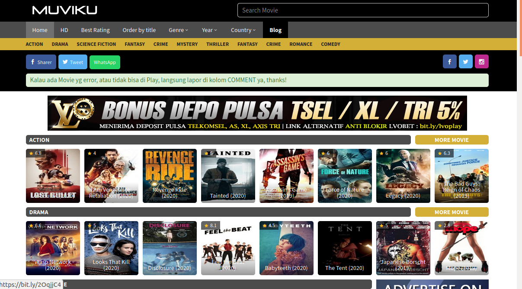Open the HD menu item
The image size is (522, 289).
(x=64, y=30)
